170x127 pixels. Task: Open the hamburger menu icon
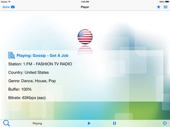165,7
